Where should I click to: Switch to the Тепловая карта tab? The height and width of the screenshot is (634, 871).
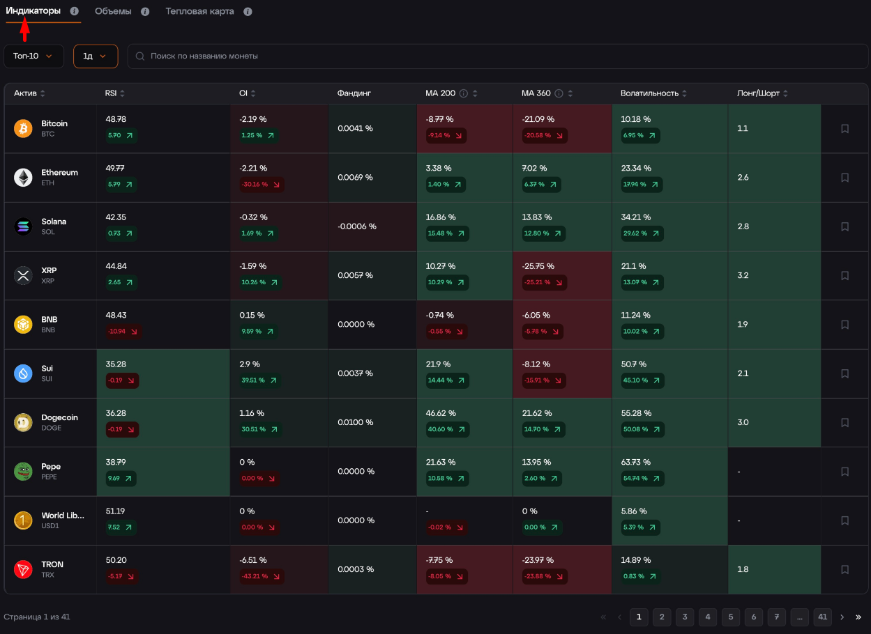click(199, 12)
